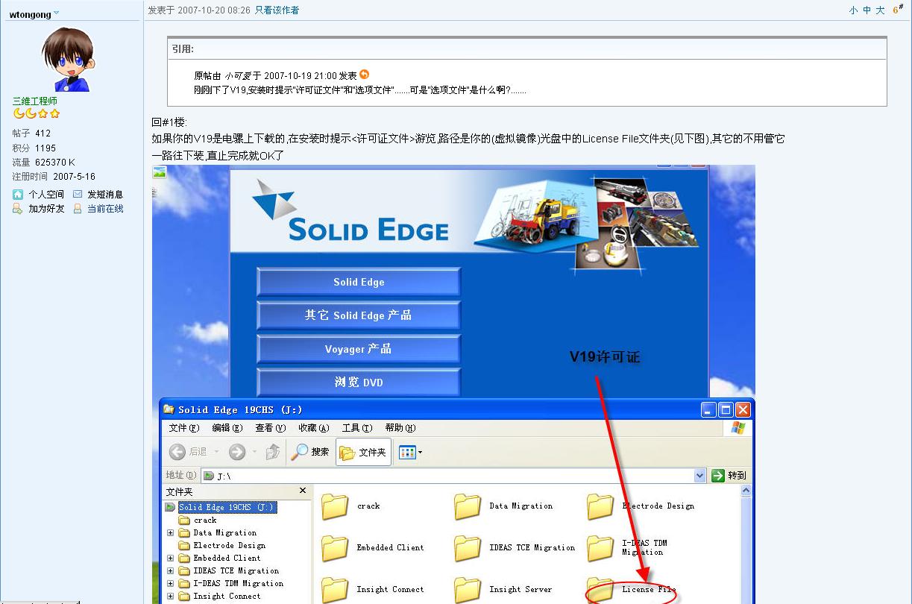Open the 文件(F) menu
The width and height of the screenshot is (912, 604).
coord(184,428)
